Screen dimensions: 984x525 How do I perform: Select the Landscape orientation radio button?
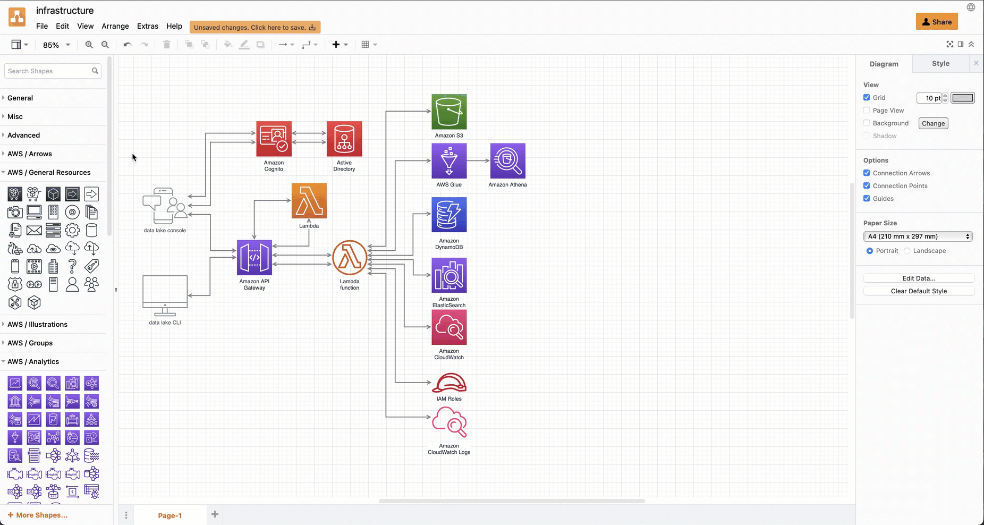coord(907,251)
